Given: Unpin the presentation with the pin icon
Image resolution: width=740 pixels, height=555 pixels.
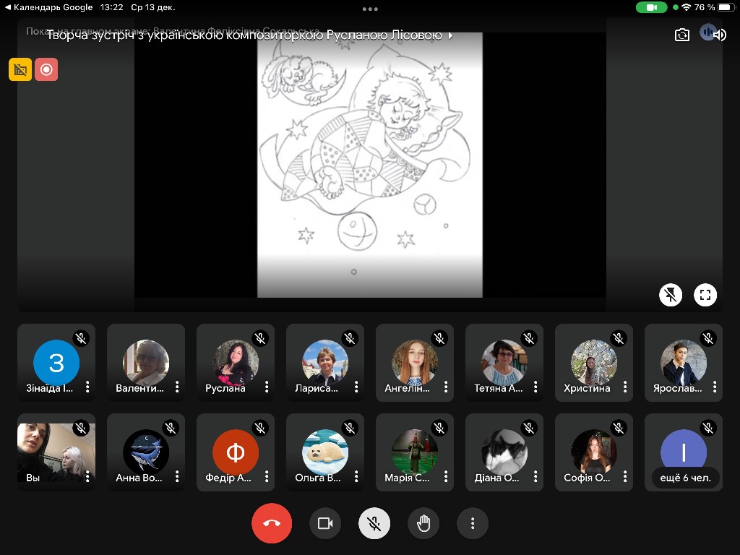Looking at the screenshot, I should [x=671, y=294].
